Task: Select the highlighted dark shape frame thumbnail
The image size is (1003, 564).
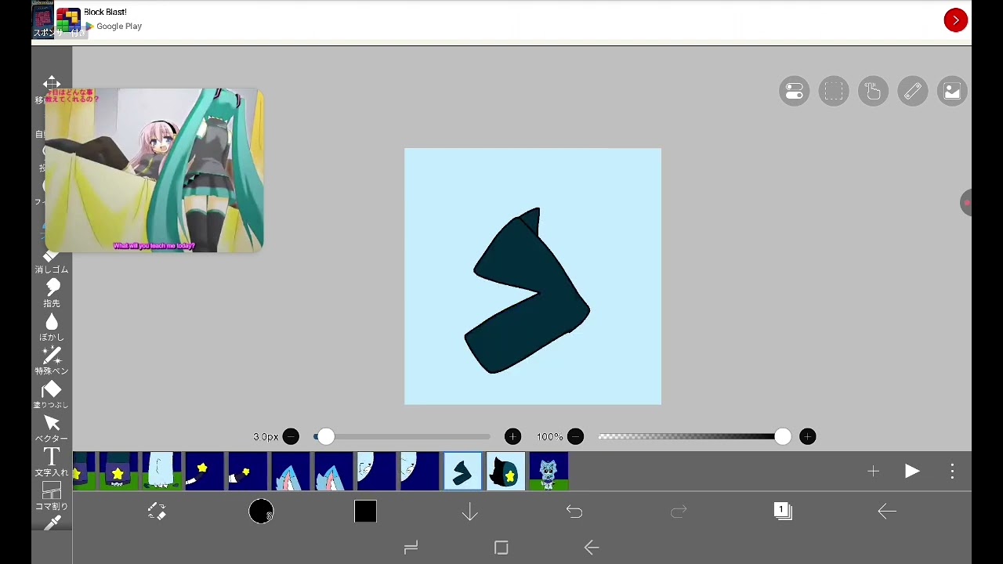Action: 462,471
